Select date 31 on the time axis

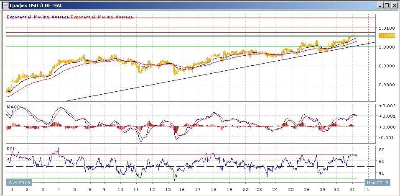point(352,190)
